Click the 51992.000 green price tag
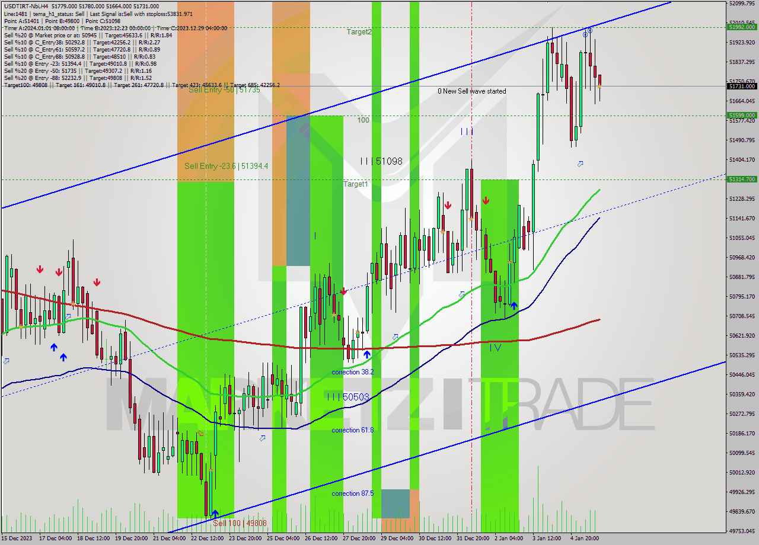The image size is (759, 545). (742, 27)
